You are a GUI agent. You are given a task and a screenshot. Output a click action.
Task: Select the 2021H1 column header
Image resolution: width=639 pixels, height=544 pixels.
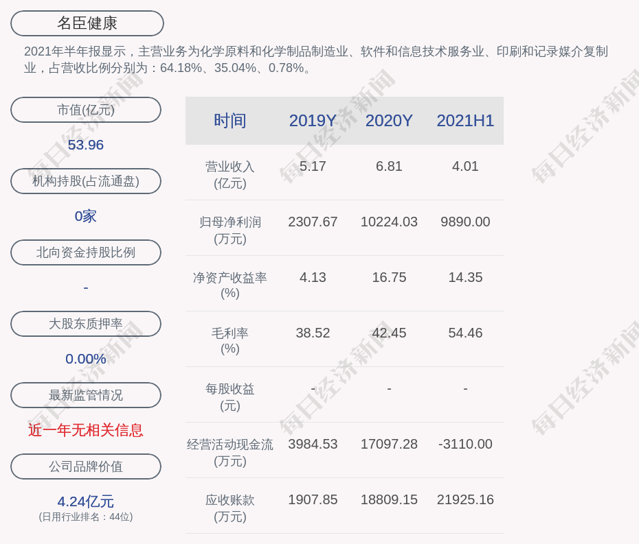[465, 121]
